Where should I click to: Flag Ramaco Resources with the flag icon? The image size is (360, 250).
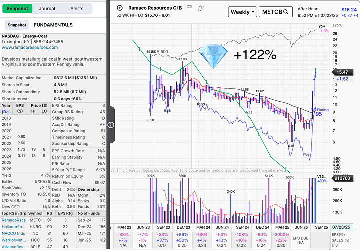[189, 8]
